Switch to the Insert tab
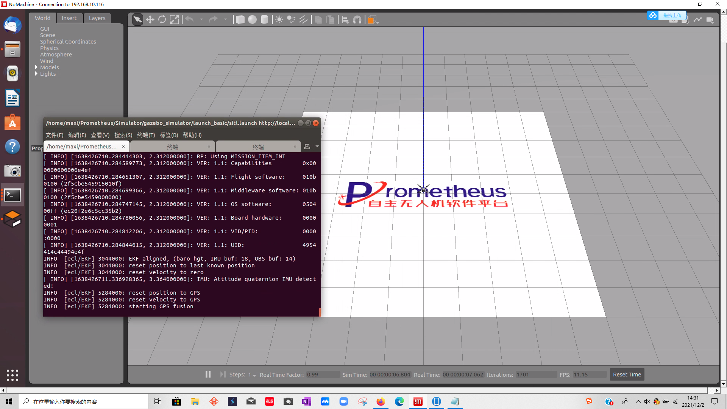727x409 pixels. click(x=69, y=18)
